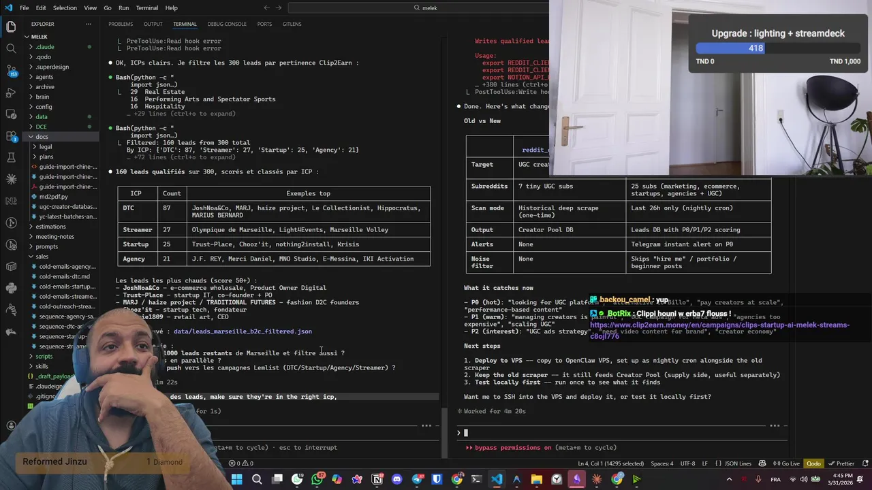Toggle Prettier in the status bar

841,463
